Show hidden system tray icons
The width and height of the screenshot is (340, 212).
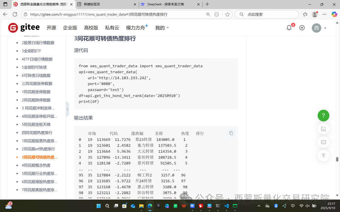tap(259, 206)
